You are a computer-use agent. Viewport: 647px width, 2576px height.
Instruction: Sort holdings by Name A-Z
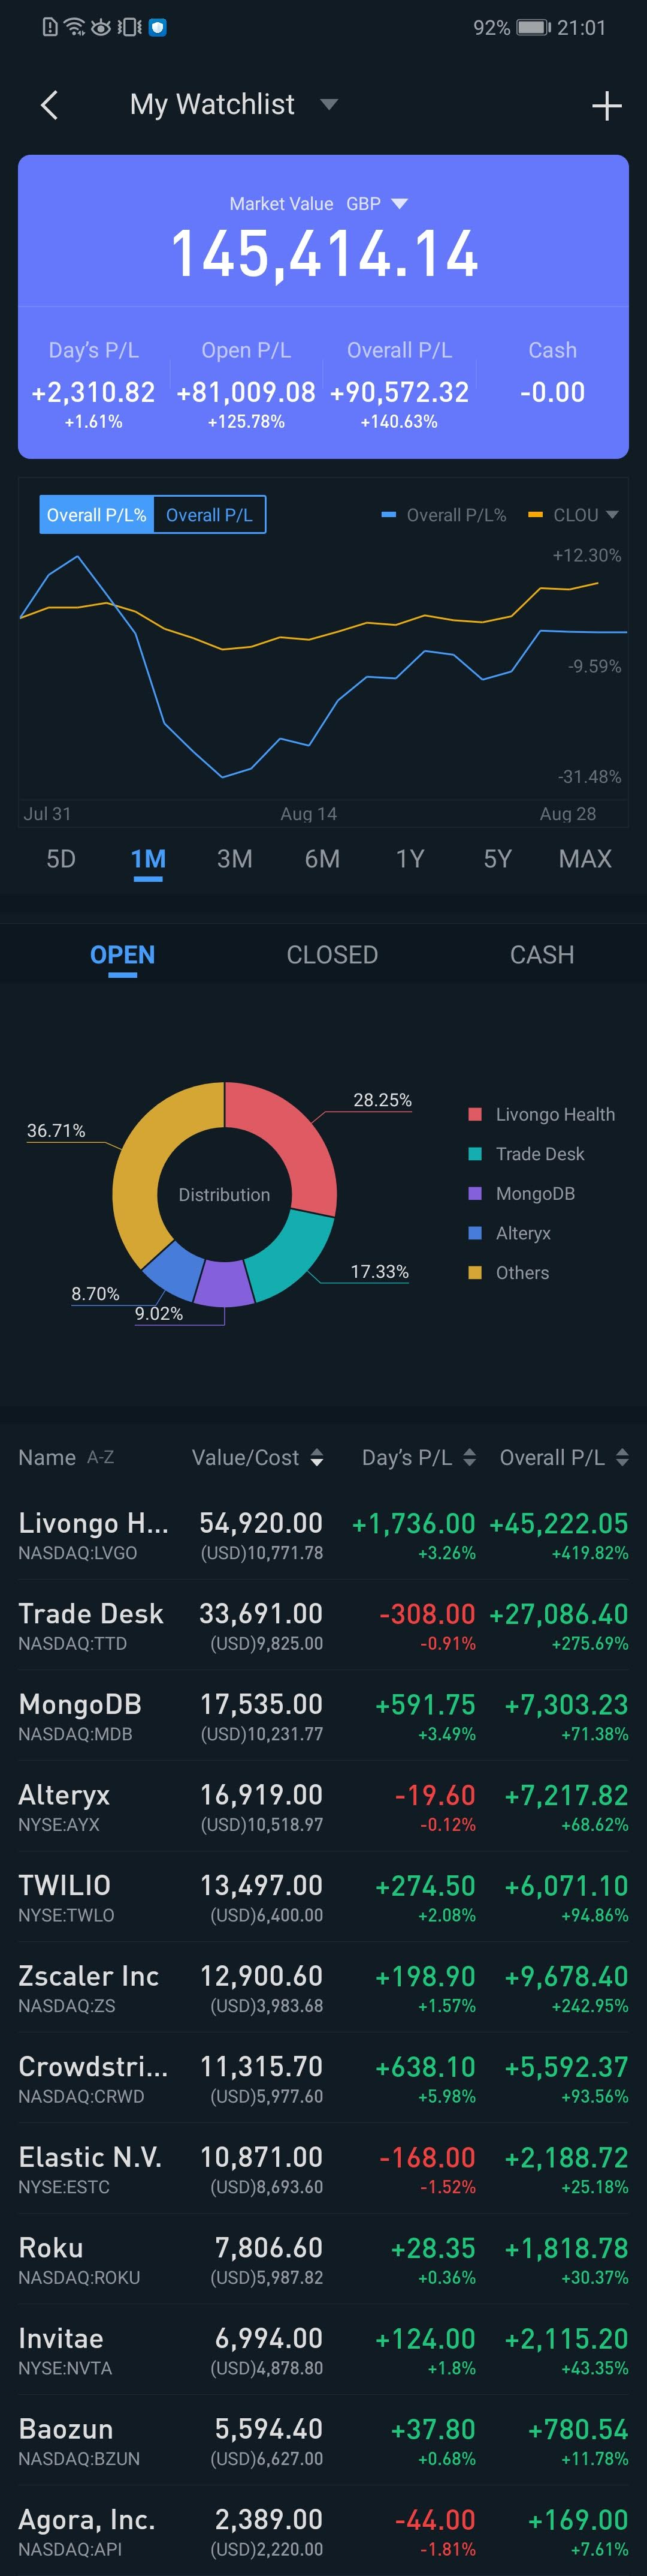(66, 1457)
